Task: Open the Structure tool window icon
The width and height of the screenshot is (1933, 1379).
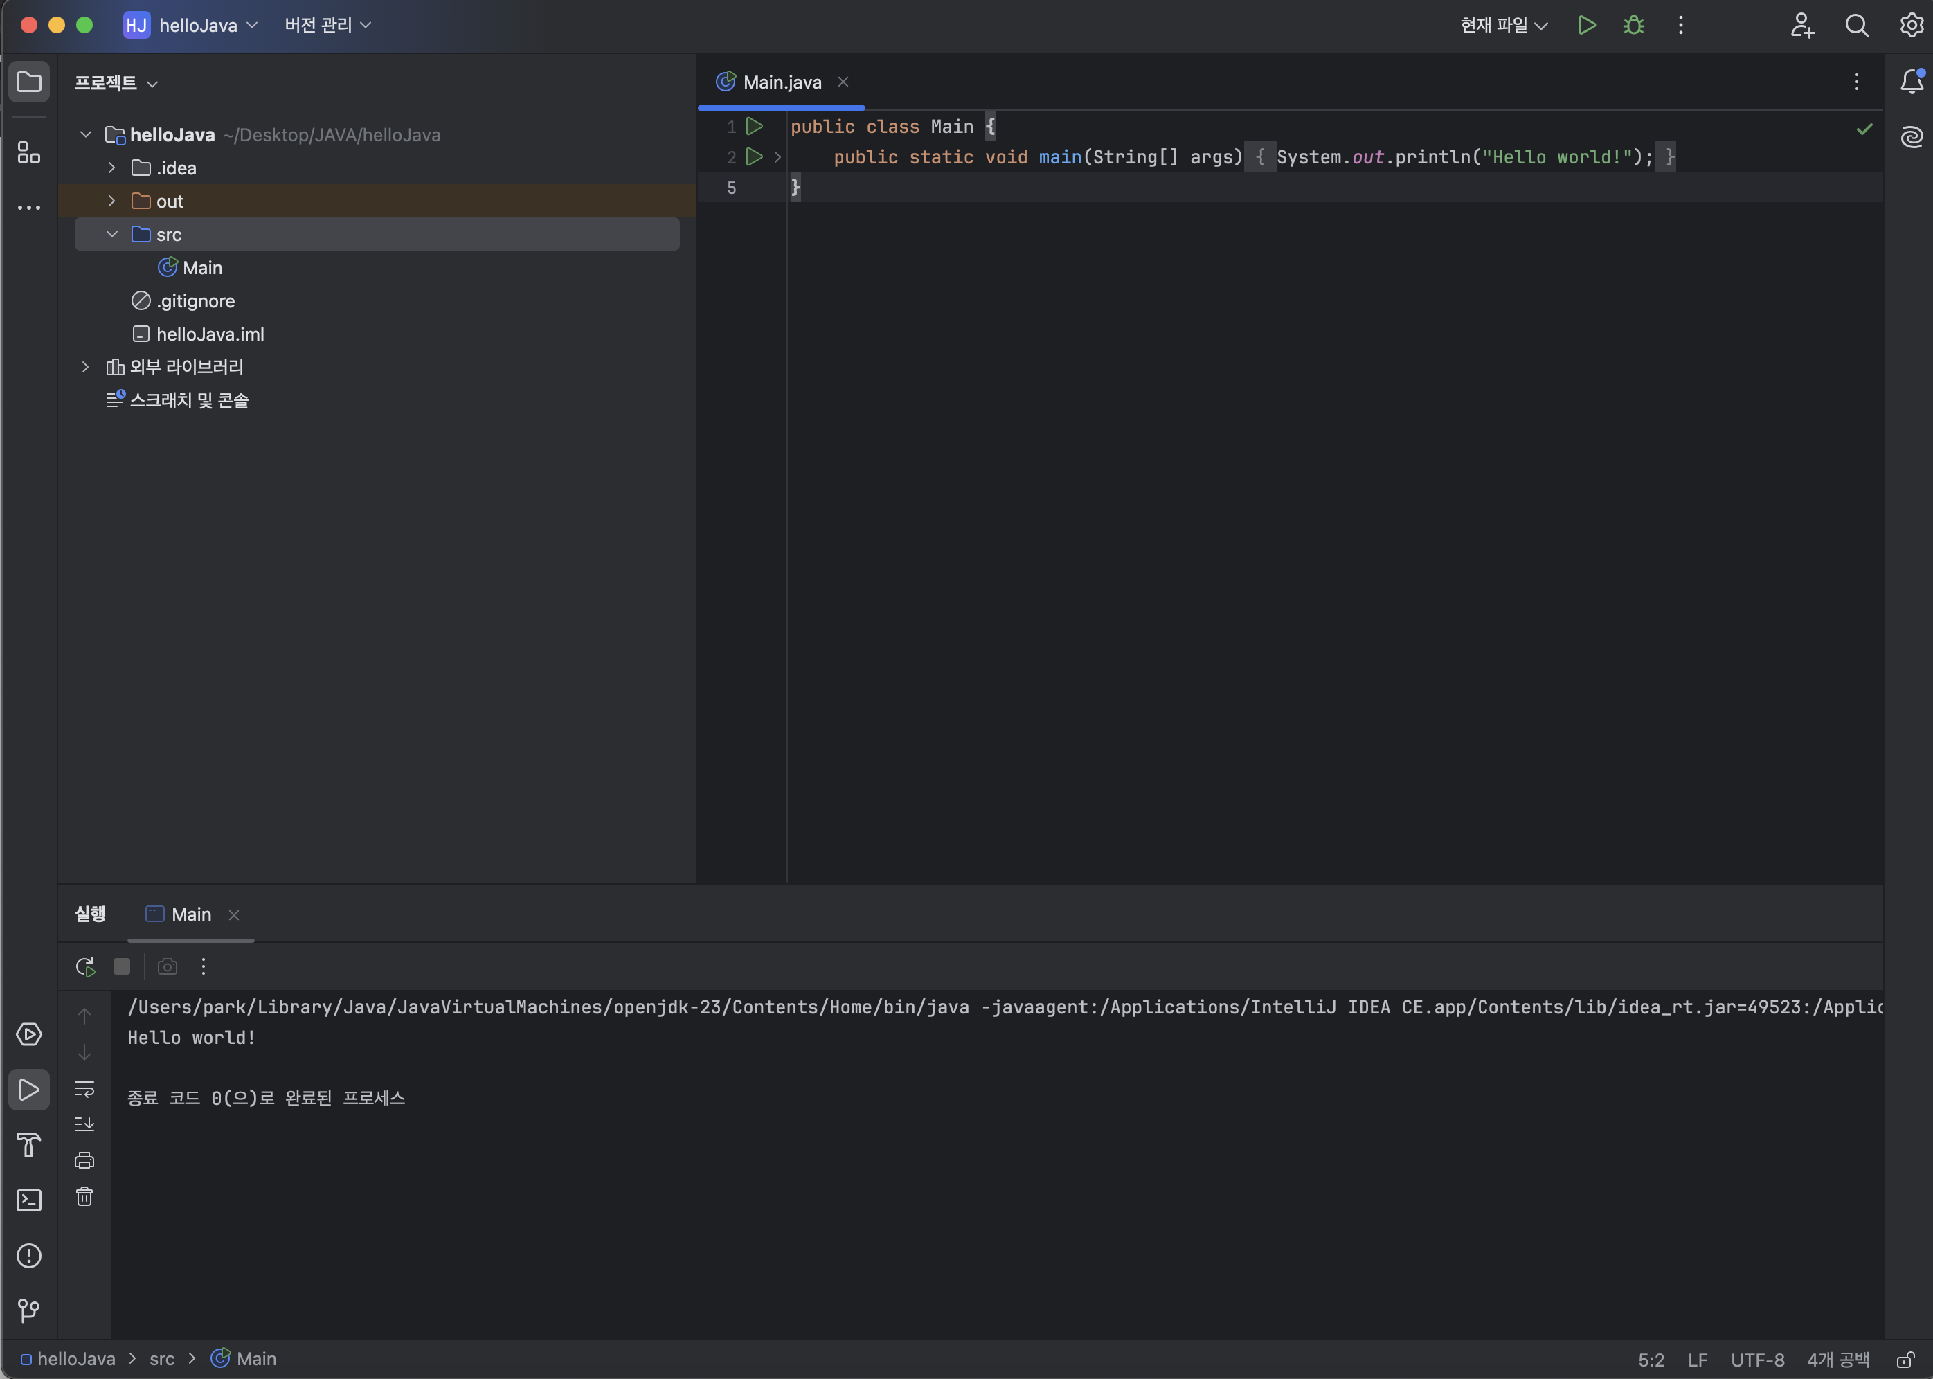Action: [29, 153]
